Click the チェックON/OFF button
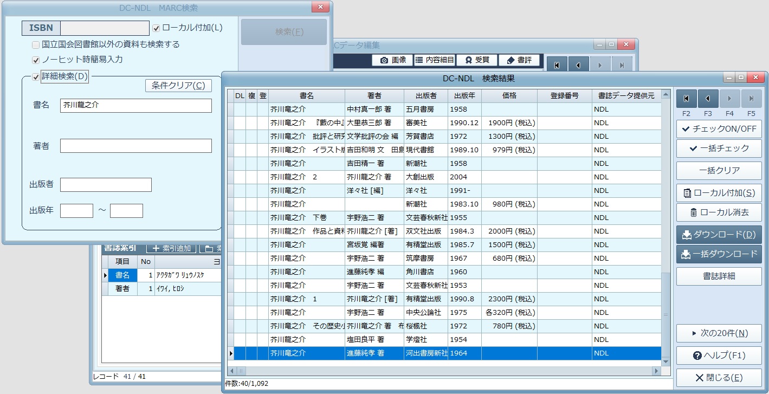This screenshot has height=394, width=769. coord(719,129)
